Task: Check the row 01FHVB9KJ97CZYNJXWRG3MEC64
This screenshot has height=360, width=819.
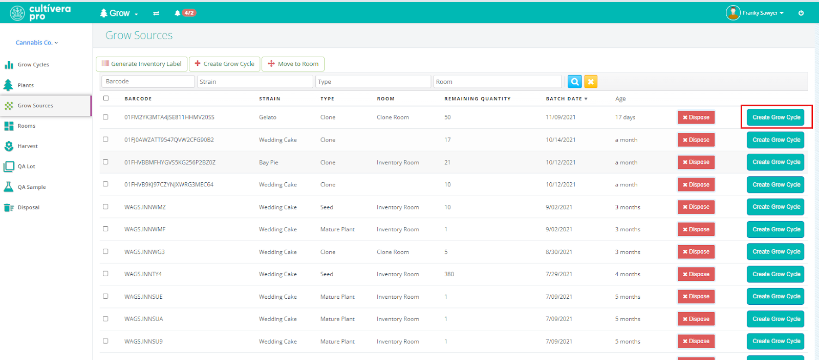Action: tap(105, 184)
